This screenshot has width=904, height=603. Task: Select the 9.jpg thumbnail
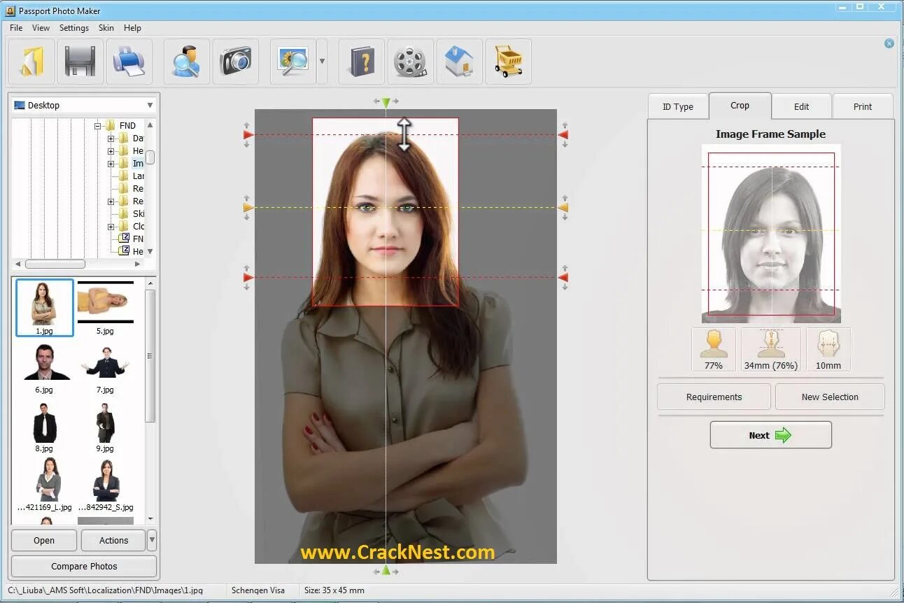105,427
